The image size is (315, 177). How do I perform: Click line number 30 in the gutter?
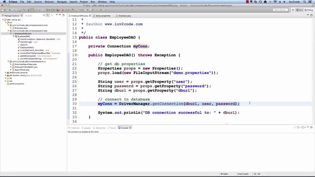[x=74, y=104]
